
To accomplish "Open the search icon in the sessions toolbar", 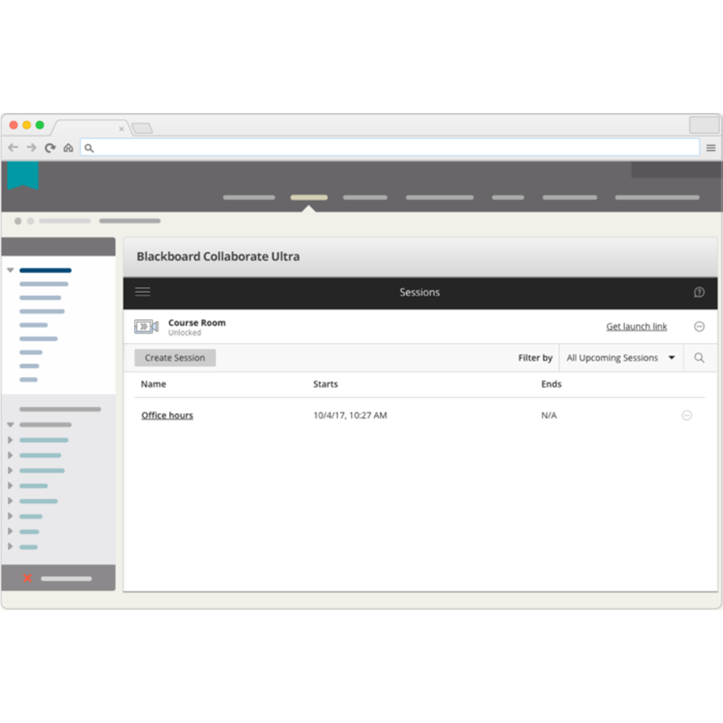I will tap(699, 358).
